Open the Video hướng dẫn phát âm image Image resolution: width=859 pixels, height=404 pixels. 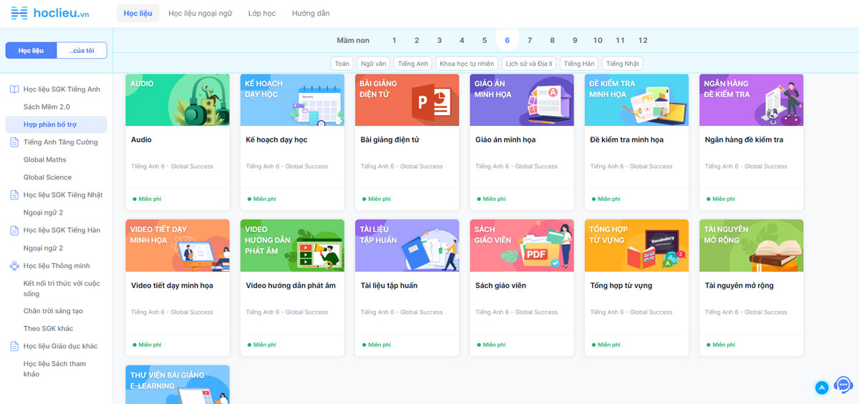292,246
